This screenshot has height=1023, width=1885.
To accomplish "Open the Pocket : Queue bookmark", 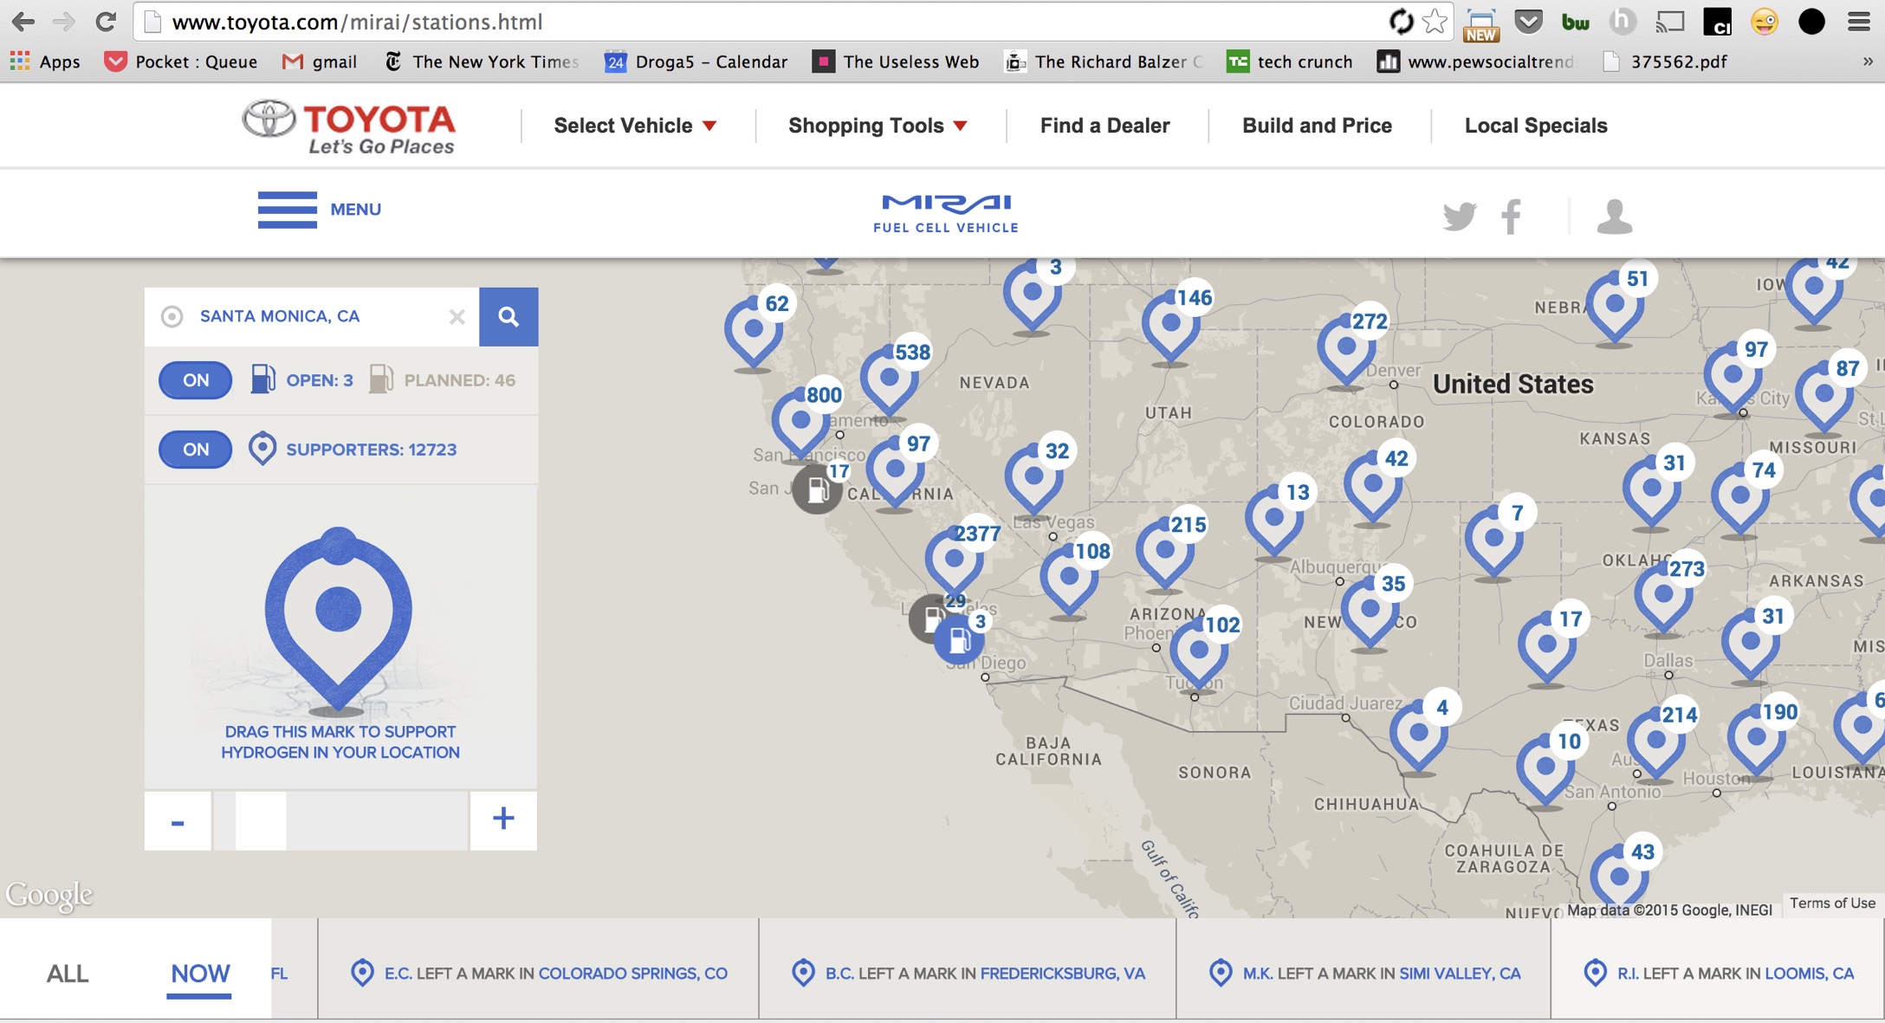I will point(181,62).
